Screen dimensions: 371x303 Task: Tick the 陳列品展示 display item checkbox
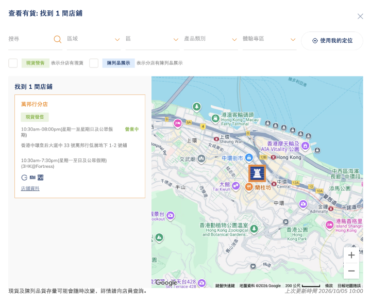[94, 63]
